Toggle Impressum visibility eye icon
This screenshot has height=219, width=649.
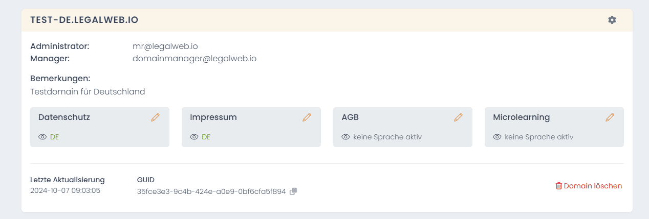tap(194, 137)
